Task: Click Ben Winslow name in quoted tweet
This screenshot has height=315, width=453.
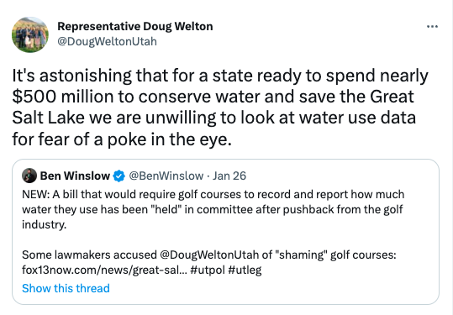Action: pos(75,176)
